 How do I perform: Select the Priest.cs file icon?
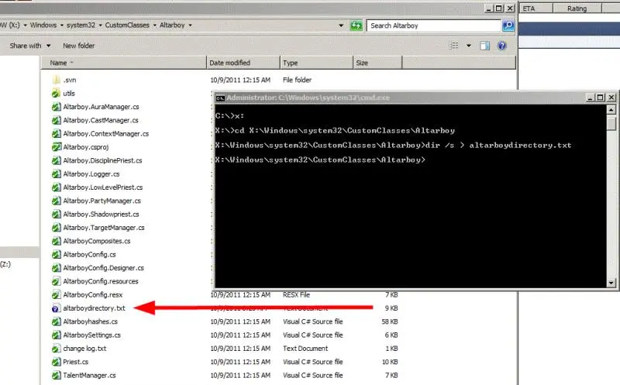pyautogui.click(x=56, y=362)
